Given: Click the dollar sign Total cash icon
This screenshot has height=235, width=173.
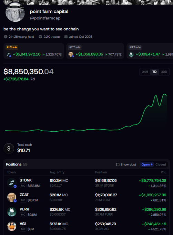Looking at the screenshot, I should tap(9, 148).
